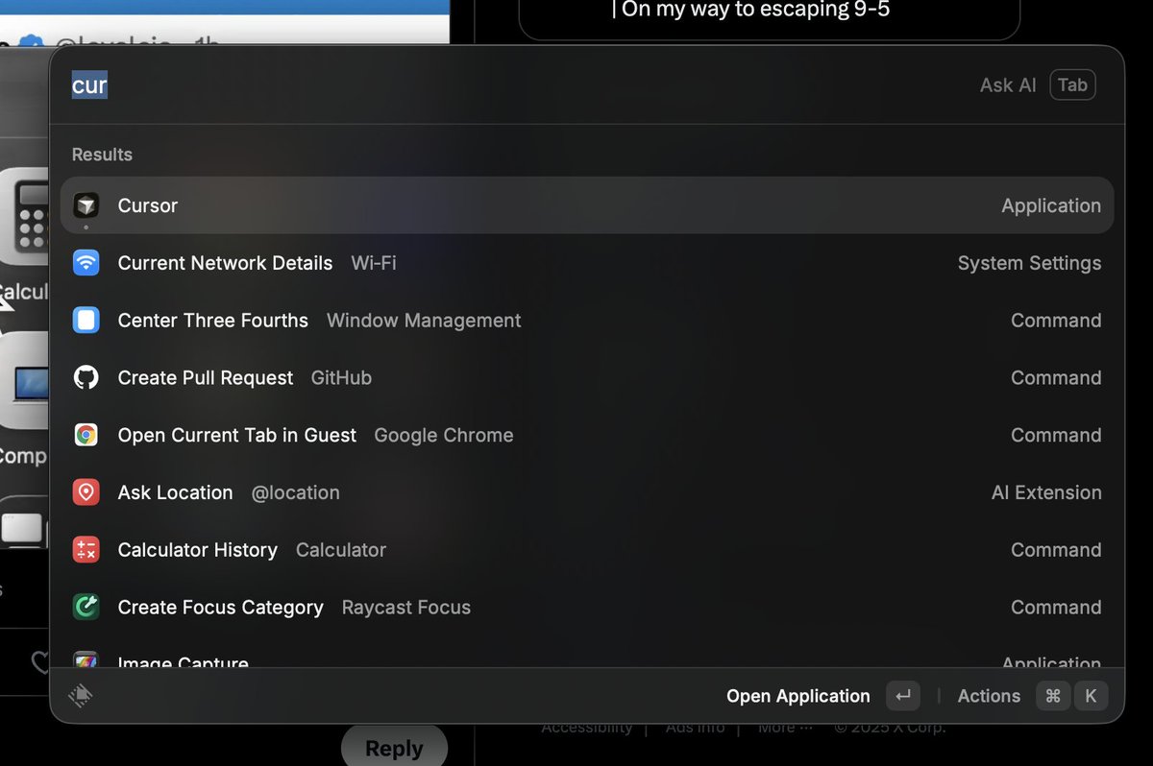
Task: Click the "GitHub" subtitle text
Action: pyautogui.click(x=341, y=378)
